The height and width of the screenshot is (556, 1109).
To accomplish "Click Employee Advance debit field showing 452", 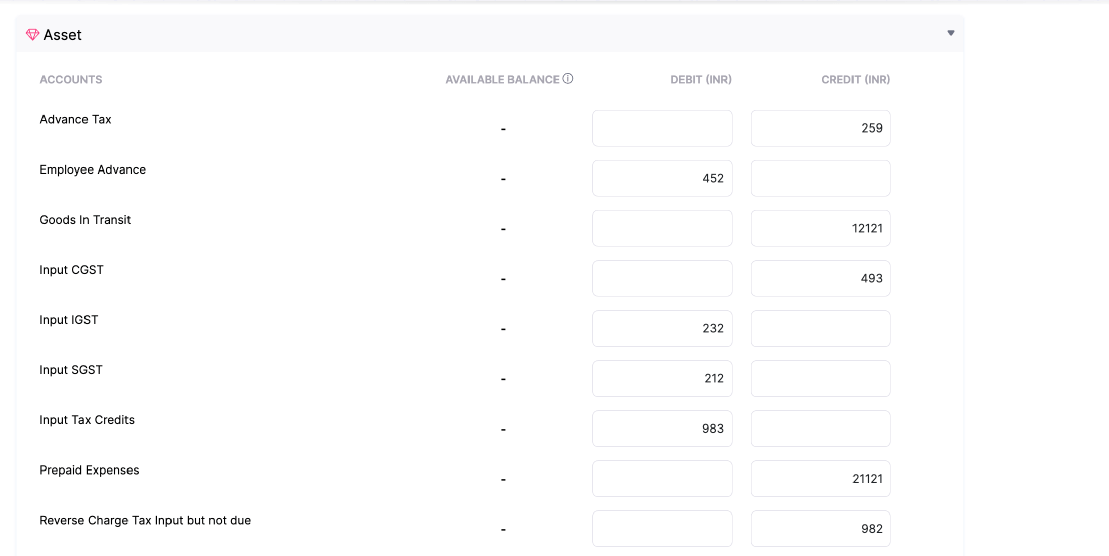I will click(x=662, y=178).
